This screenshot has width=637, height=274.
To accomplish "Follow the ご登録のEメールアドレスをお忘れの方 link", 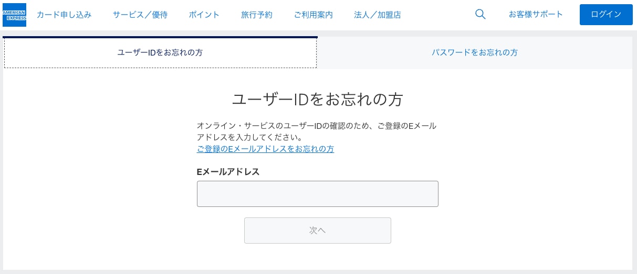I will pyautogui.click(x=265, y=149).
